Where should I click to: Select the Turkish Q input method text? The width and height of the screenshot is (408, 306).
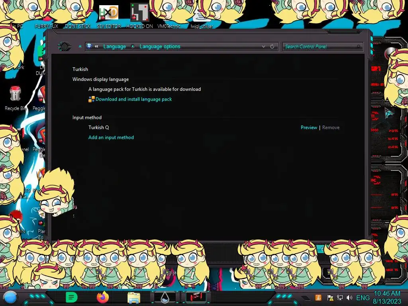tap(99, 127)
